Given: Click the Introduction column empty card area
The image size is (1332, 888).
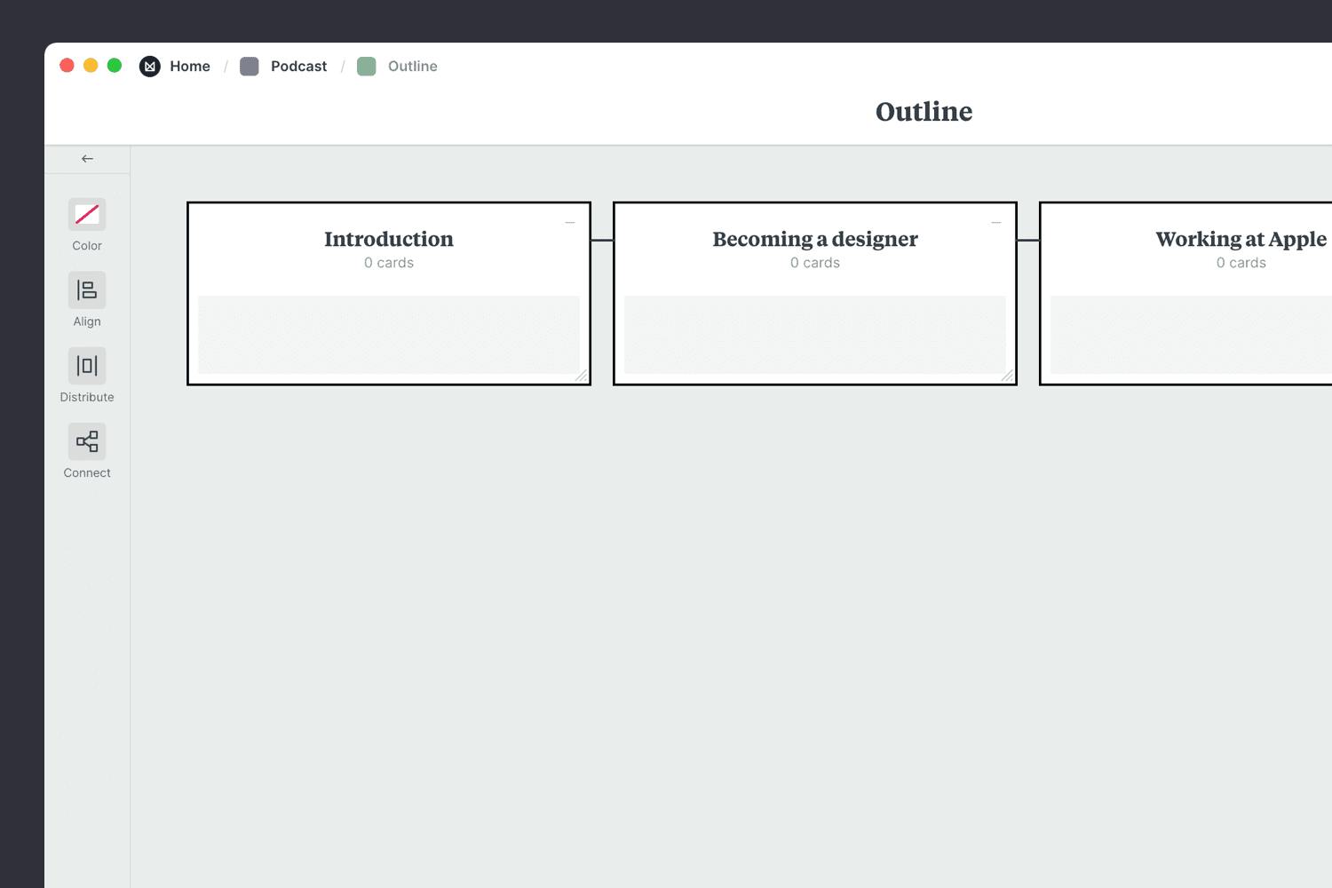Looking at the screenshot, I should click(x=389, y=335).
